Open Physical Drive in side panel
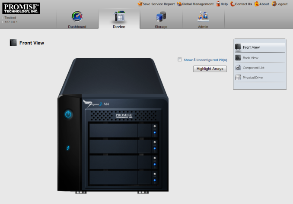 click(260, 78)
